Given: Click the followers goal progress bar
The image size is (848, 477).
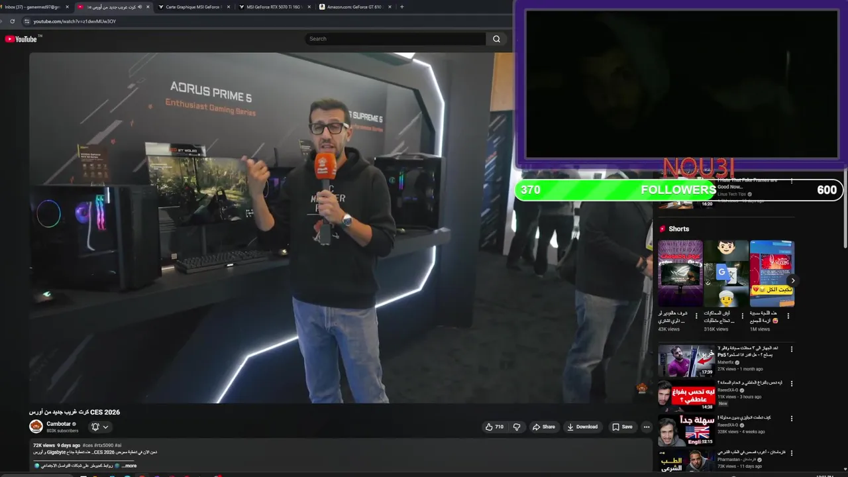Looking at the screenshot, I should 679,190.
